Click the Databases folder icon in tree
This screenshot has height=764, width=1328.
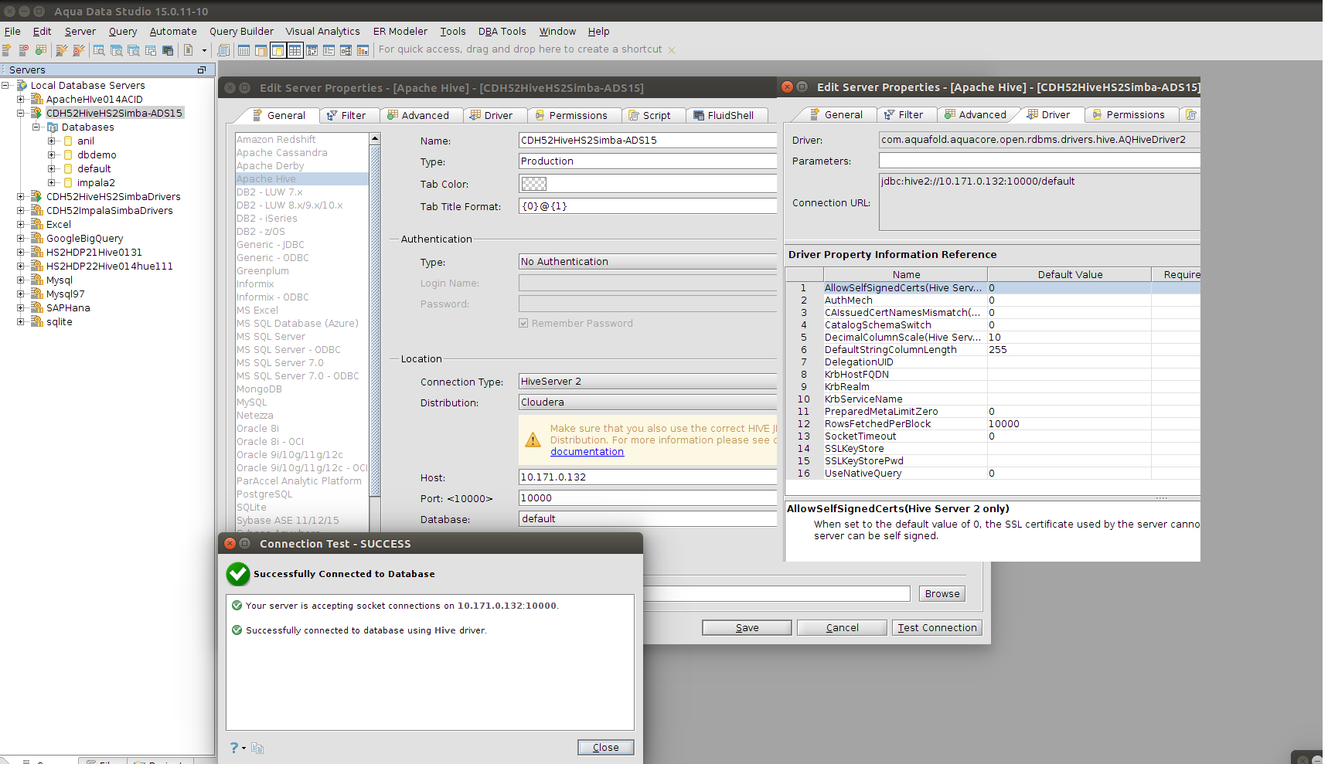pyautogui.click(x=53, y=127)
